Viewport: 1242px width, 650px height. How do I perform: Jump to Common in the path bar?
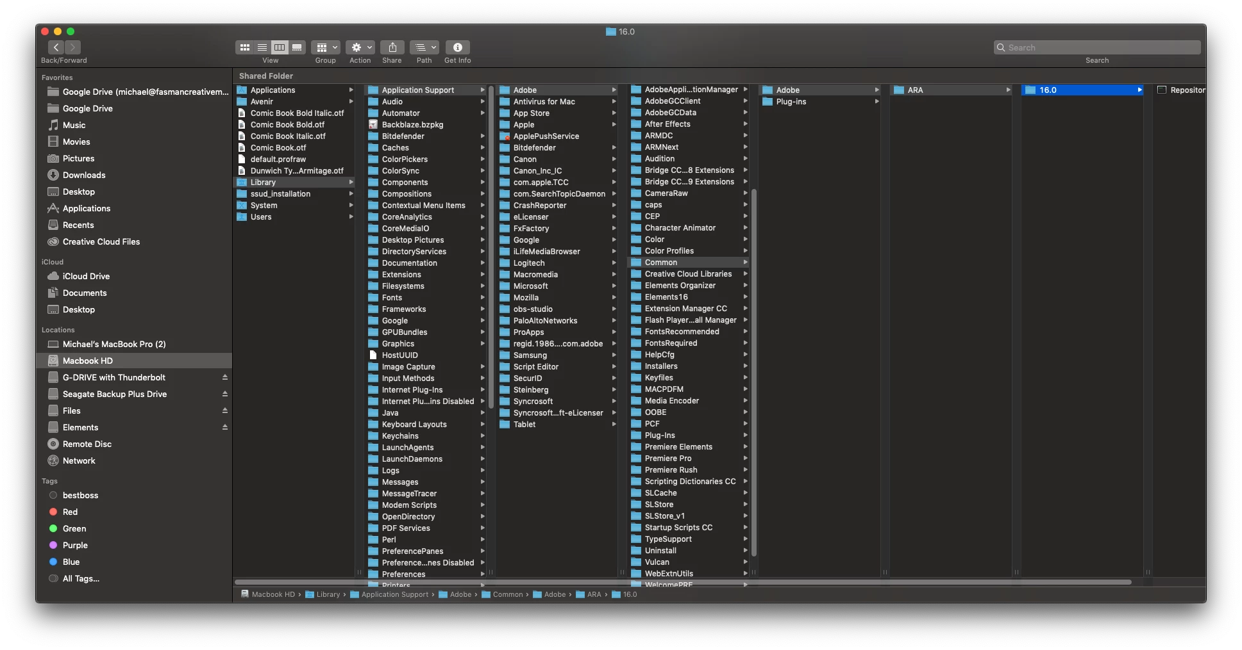pyautogui.click(x=502, y=594)
